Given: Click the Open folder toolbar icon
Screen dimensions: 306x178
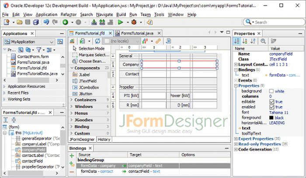Looking at the screenshot, I should pyautogui.click(x=20, y=22).
